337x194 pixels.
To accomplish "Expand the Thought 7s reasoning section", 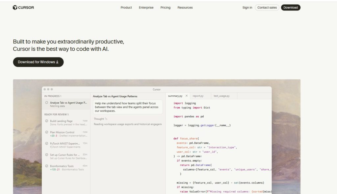I will [x=100, y=119].
